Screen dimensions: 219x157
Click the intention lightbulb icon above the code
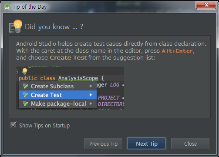(x=25, y=71)
